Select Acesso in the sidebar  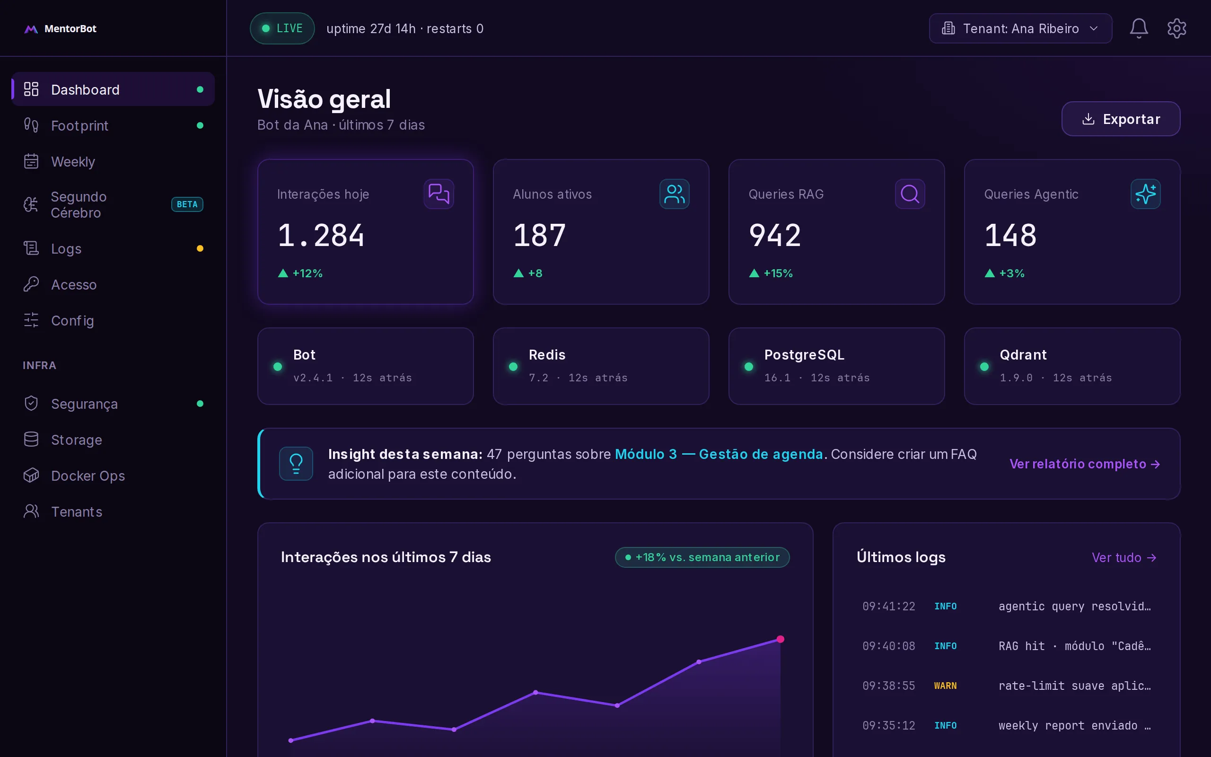click(113, 284)
